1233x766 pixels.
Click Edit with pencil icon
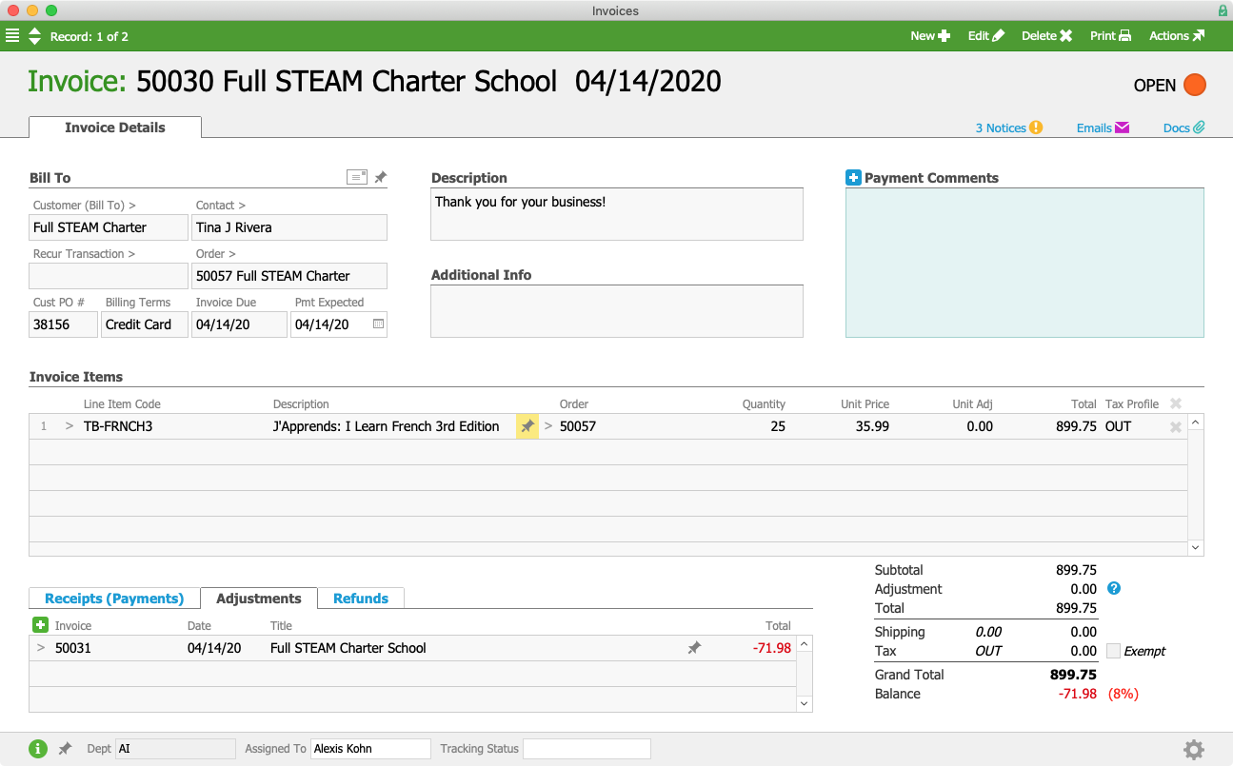click(985, 36)
